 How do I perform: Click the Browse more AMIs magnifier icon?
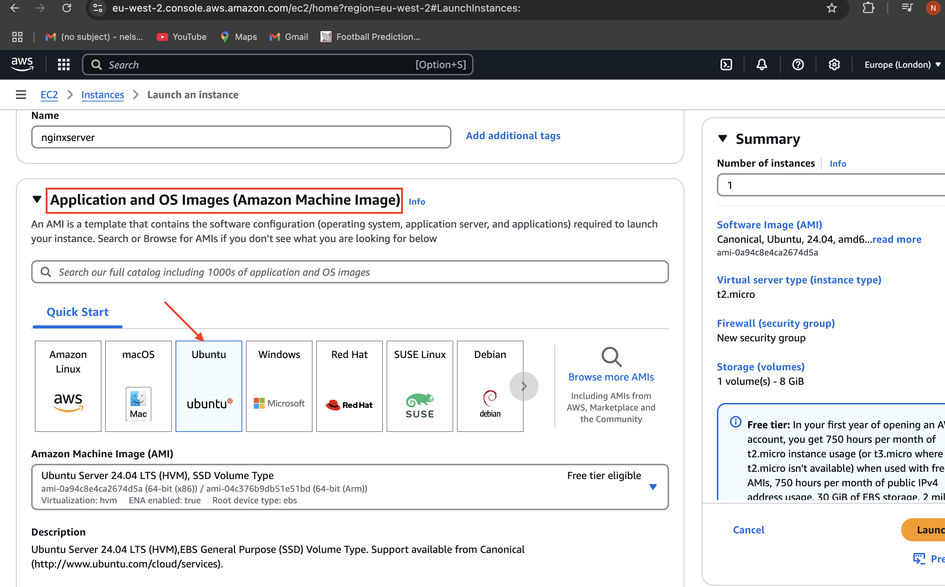pyautogui.click(x=611, y=357)
